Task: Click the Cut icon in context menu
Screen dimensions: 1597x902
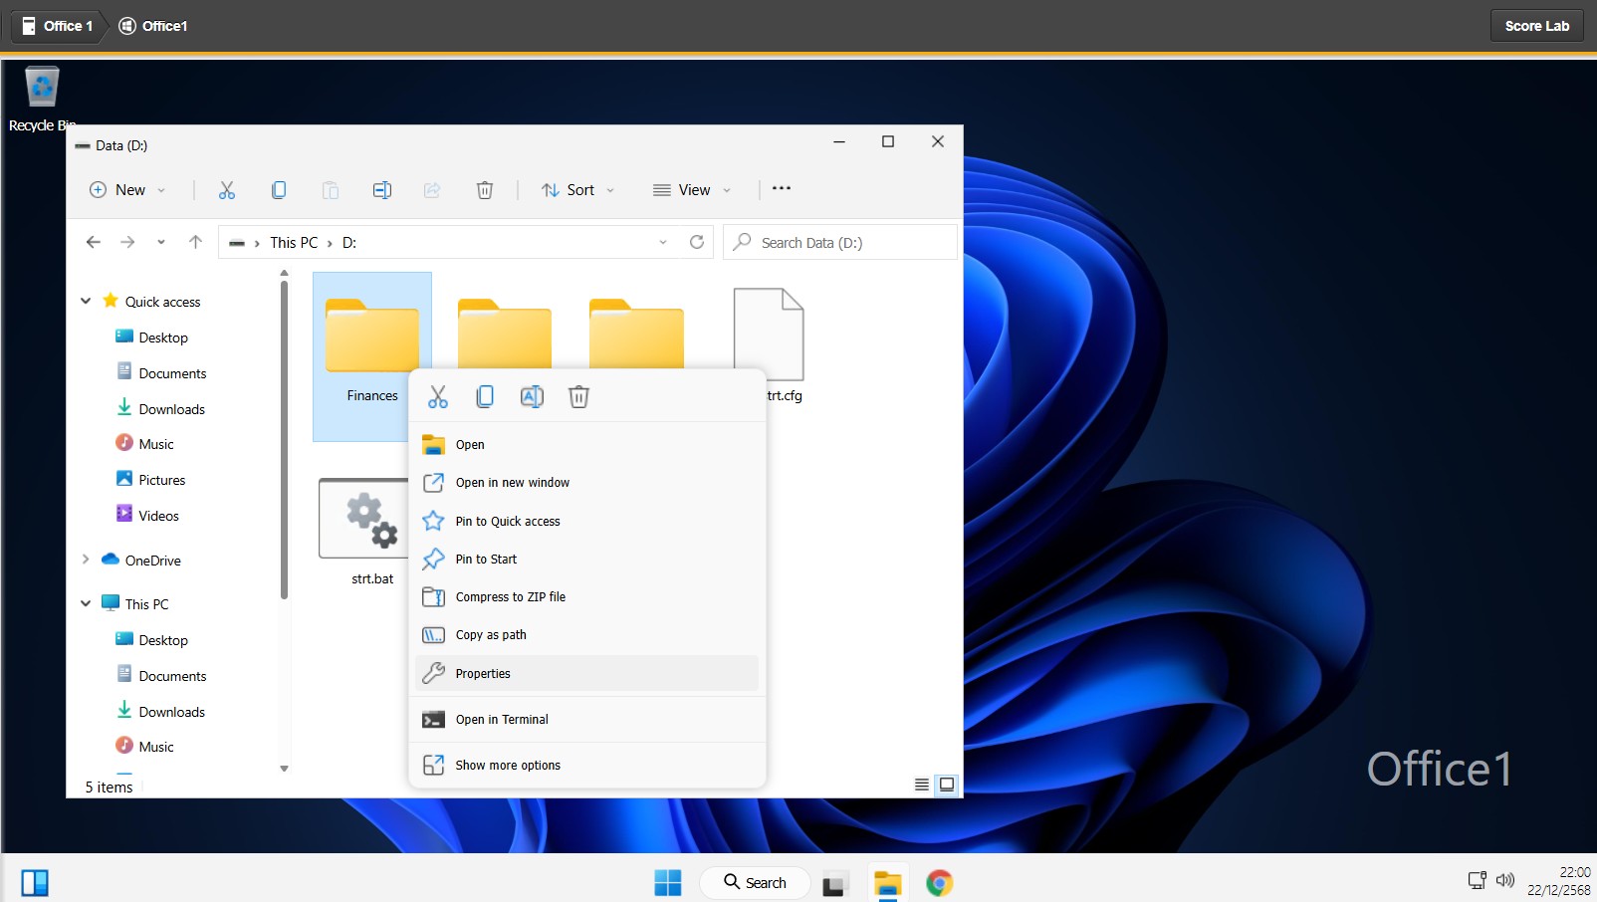Action: pos(438,397)
